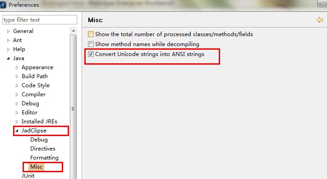Click the back navigation arrow icon
This screenshot has width=327, height=179.
point(319,20)
